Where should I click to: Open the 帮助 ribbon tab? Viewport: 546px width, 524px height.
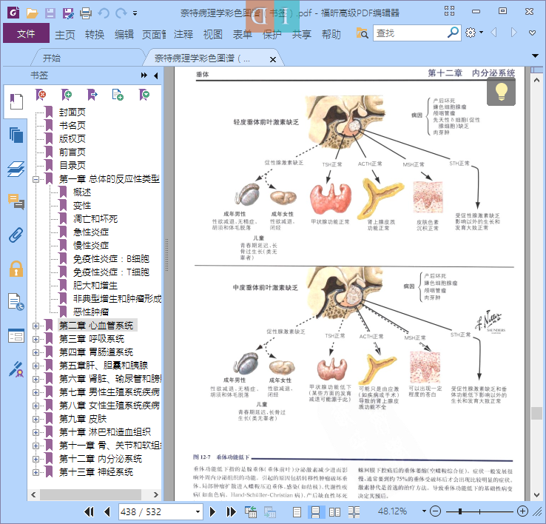331,34
